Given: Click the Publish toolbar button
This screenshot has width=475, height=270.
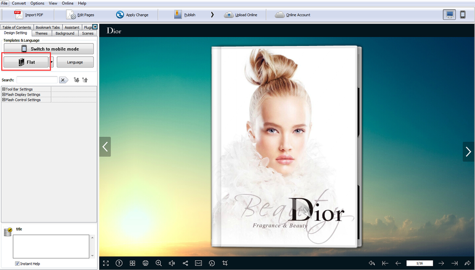Looking at the screenshot, I should (185, 14).
